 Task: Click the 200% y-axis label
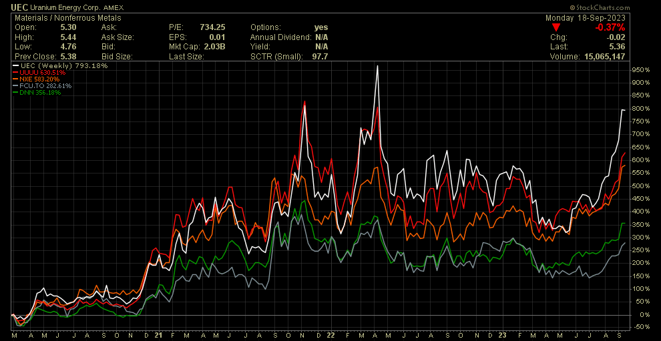642,263
